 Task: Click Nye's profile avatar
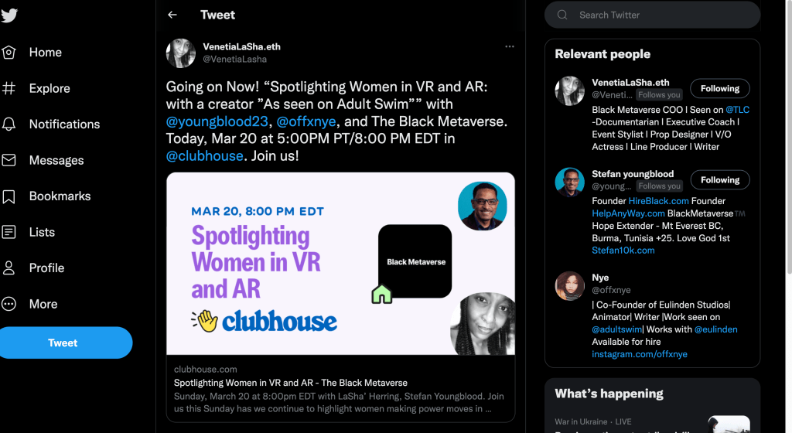pos(569,286)
